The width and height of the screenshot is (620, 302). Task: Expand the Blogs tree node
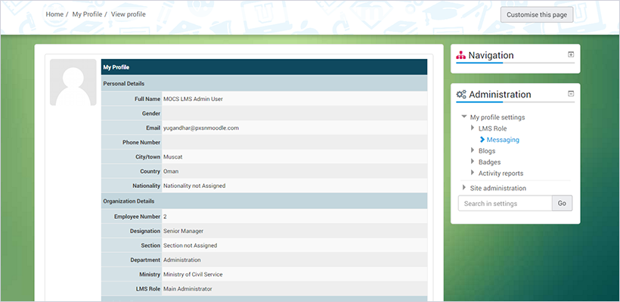[x=473, y=151]
